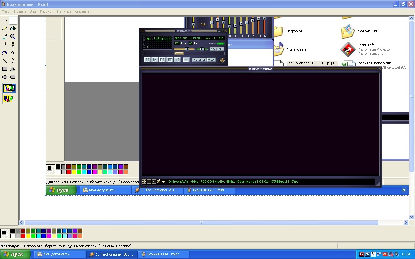Open Мои документы on the real taskbar
The image size is (415, 259).
pos(60,254)
